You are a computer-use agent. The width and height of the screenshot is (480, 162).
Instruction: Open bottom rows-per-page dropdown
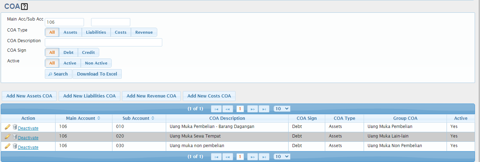pyautogui.click(x=282, y=156)
